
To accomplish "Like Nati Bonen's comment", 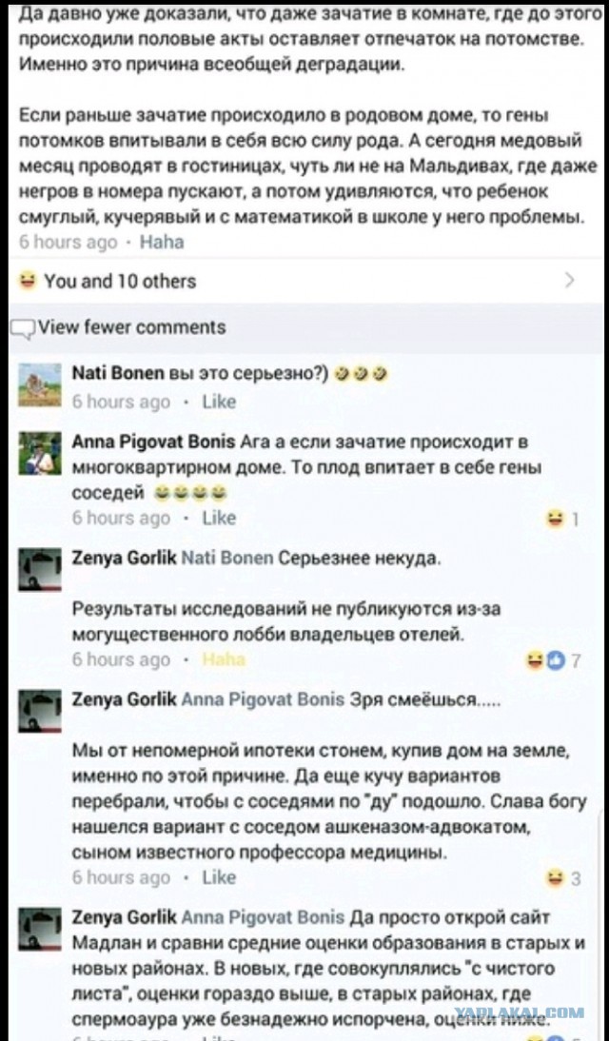I will (219, 402).
